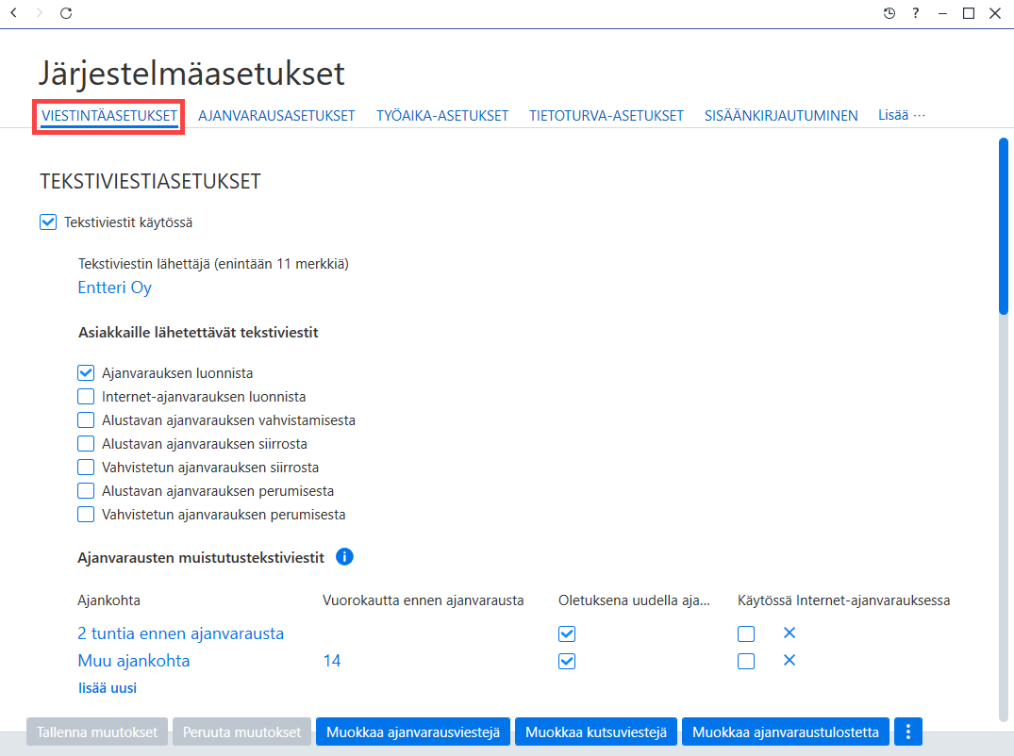Check 'Alustavan ajanvarauksen perumisesta'
This screenshot has width=1014, height=756.
point(86,490)
